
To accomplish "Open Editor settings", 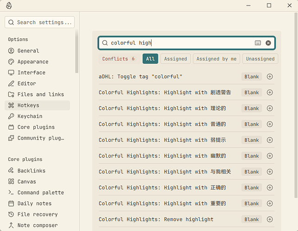I will [37, 84].
